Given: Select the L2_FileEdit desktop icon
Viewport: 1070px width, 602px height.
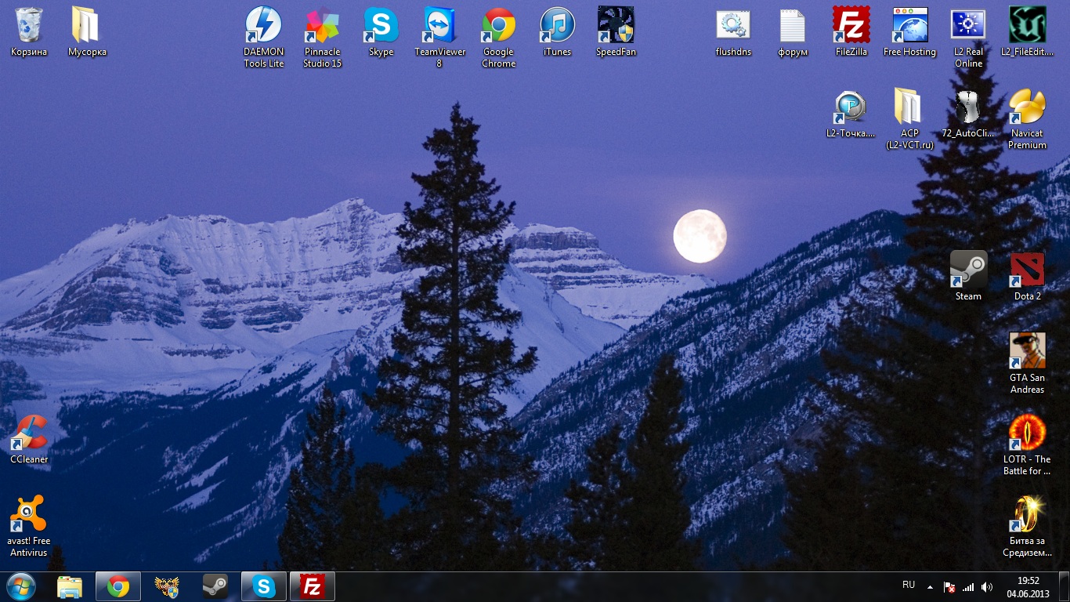Looking at the screenshot, I should pos(1028,32).
